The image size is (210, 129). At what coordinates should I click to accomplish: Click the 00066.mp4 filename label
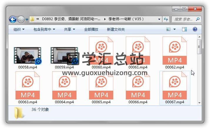[138, 102]
